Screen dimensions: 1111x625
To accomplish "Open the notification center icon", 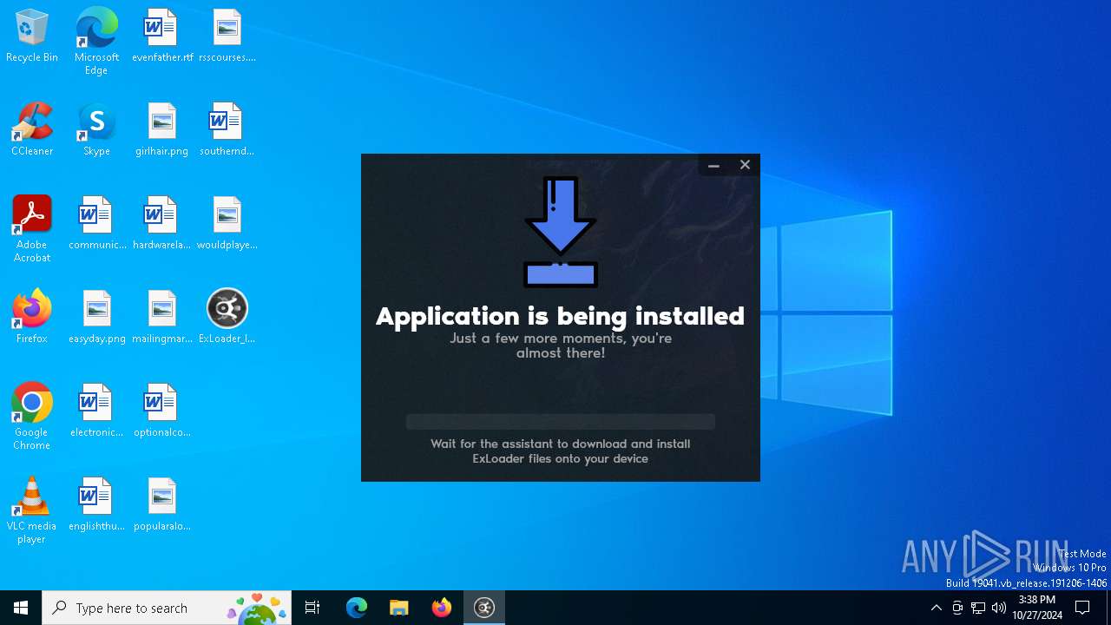I will 1082,608.
